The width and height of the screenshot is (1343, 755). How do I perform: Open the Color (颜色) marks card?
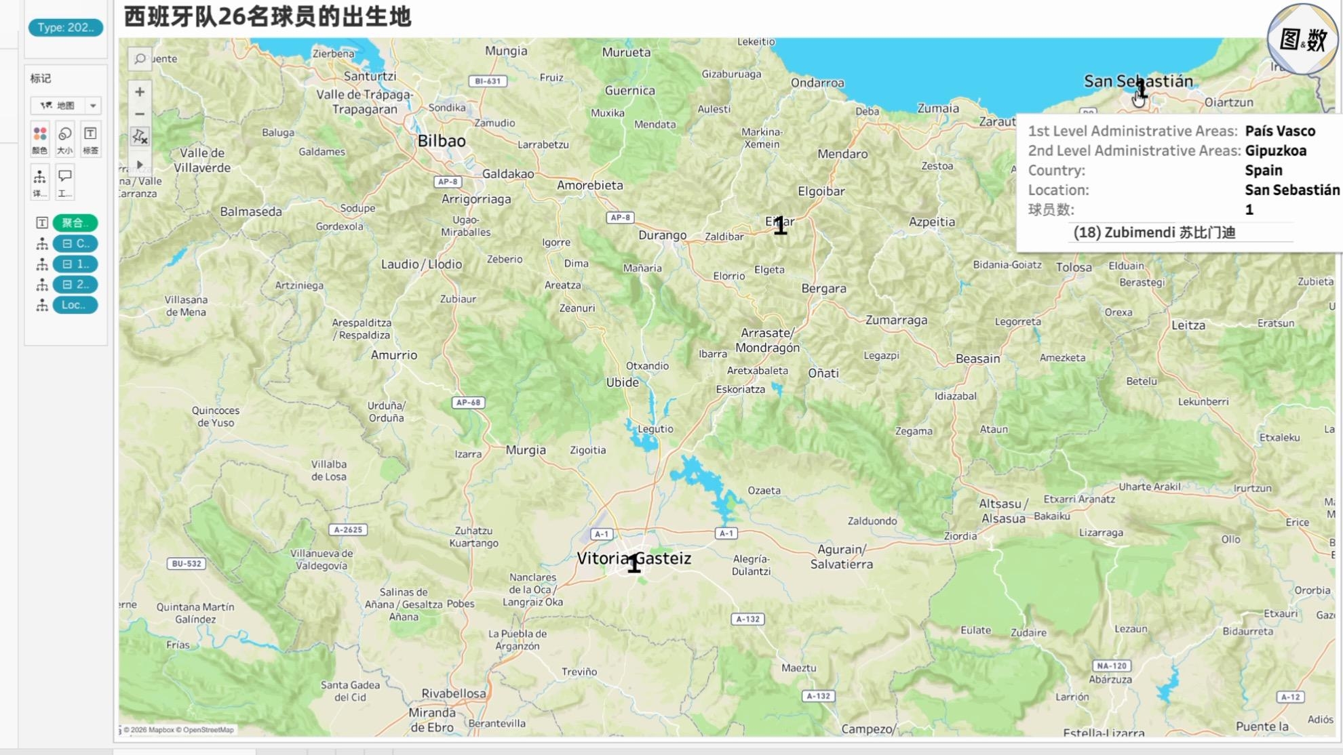[x=40, y=140]
